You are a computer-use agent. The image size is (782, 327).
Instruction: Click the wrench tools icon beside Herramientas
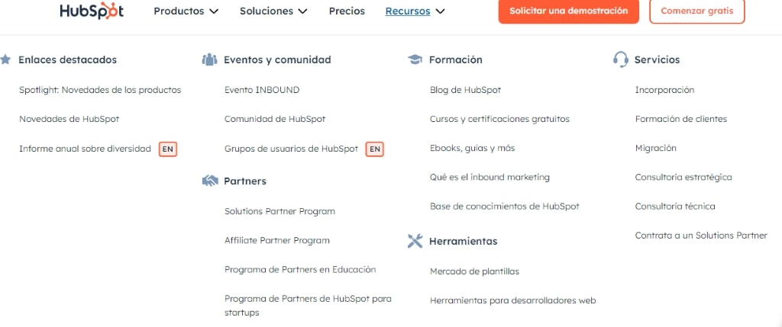415,241
